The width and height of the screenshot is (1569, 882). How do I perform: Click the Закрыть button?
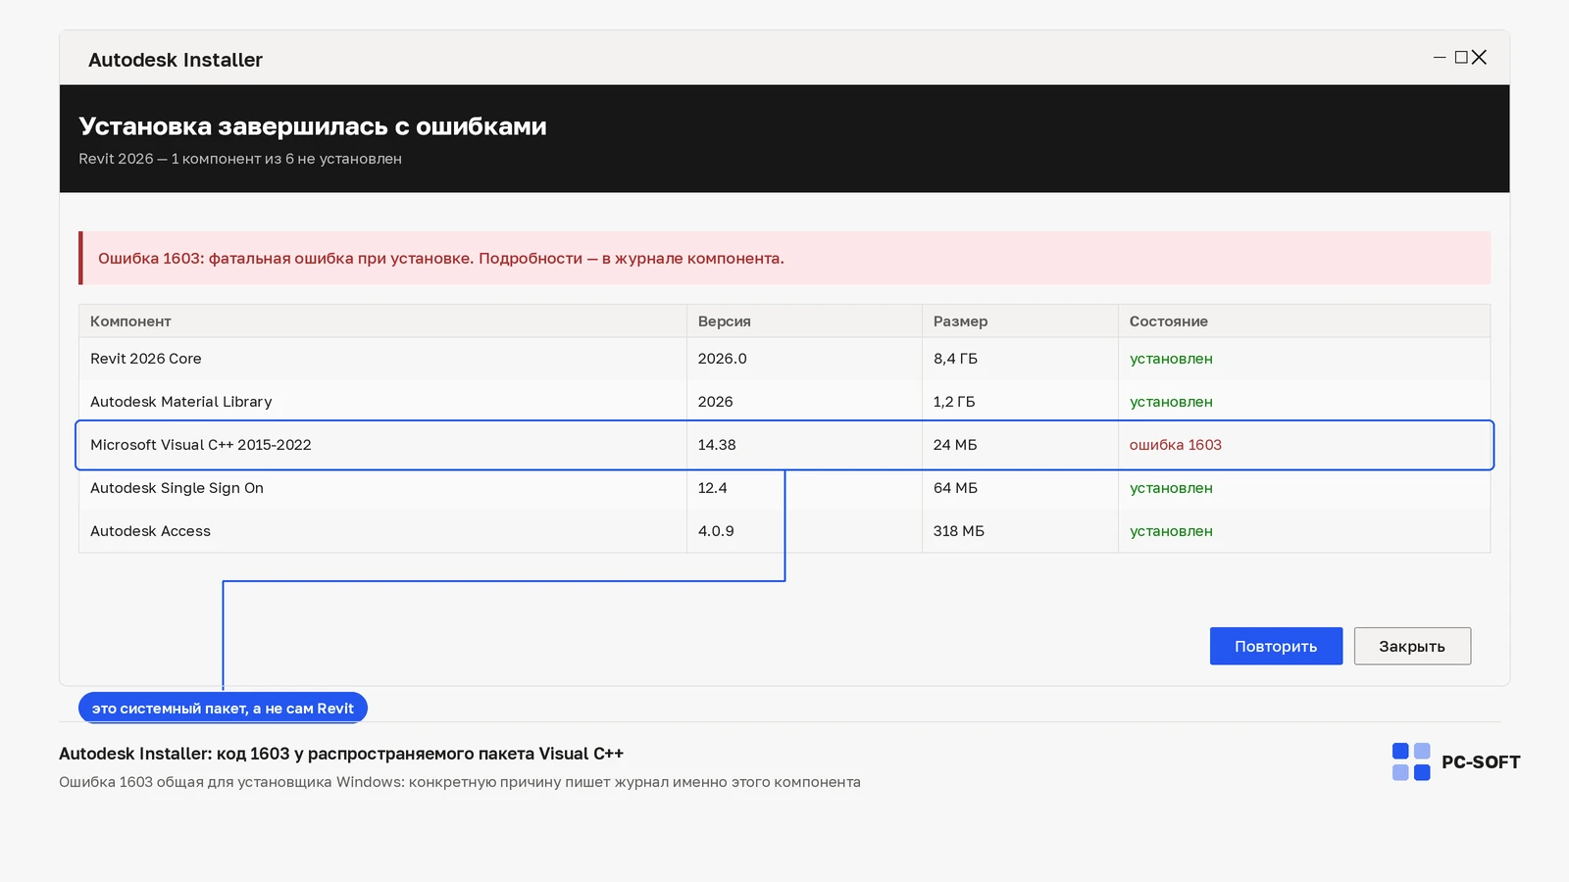coord(1412,646)
